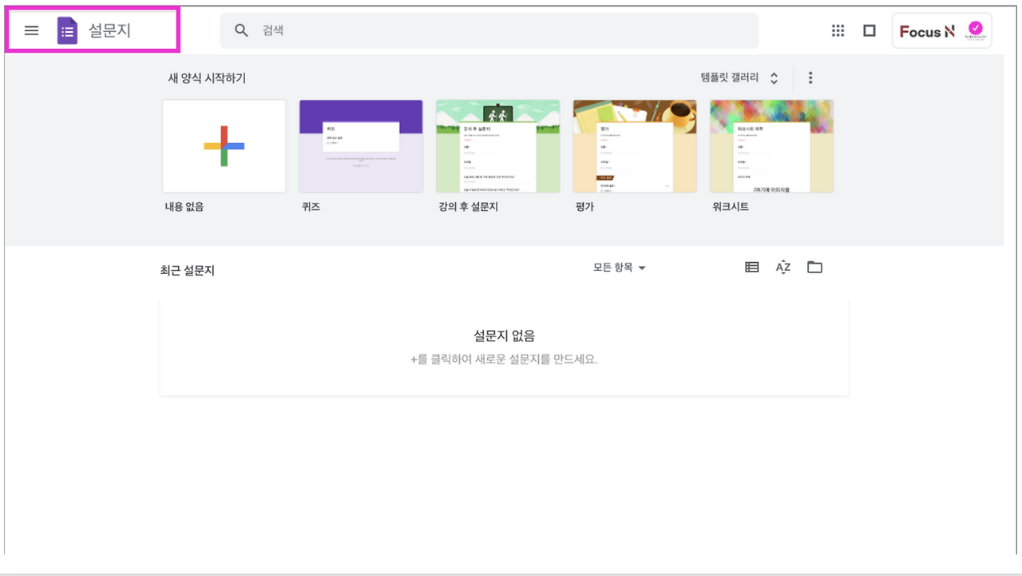Open the hamburger main menu
This screenshot has width=1022, height=576.
tap(31, 30)
